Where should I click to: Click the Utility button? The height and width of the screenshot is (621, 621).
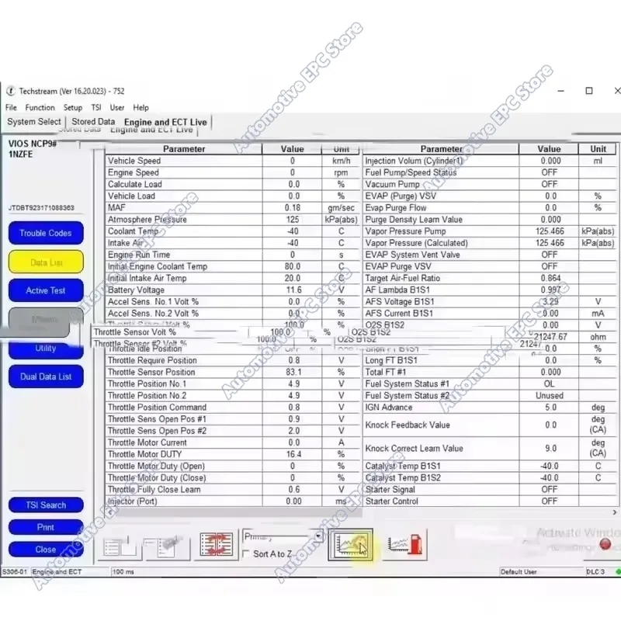(x=46, y=348)
